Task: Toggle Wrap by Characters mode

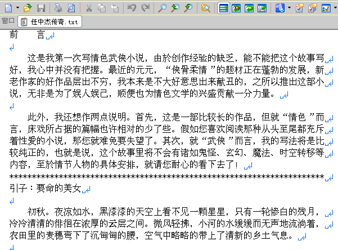Action: [236, 8]
